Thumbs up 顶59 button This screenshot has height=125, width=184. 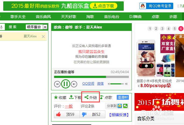point(67,114)
